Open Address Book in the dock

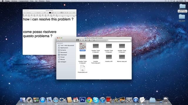(x=69, y=100)
